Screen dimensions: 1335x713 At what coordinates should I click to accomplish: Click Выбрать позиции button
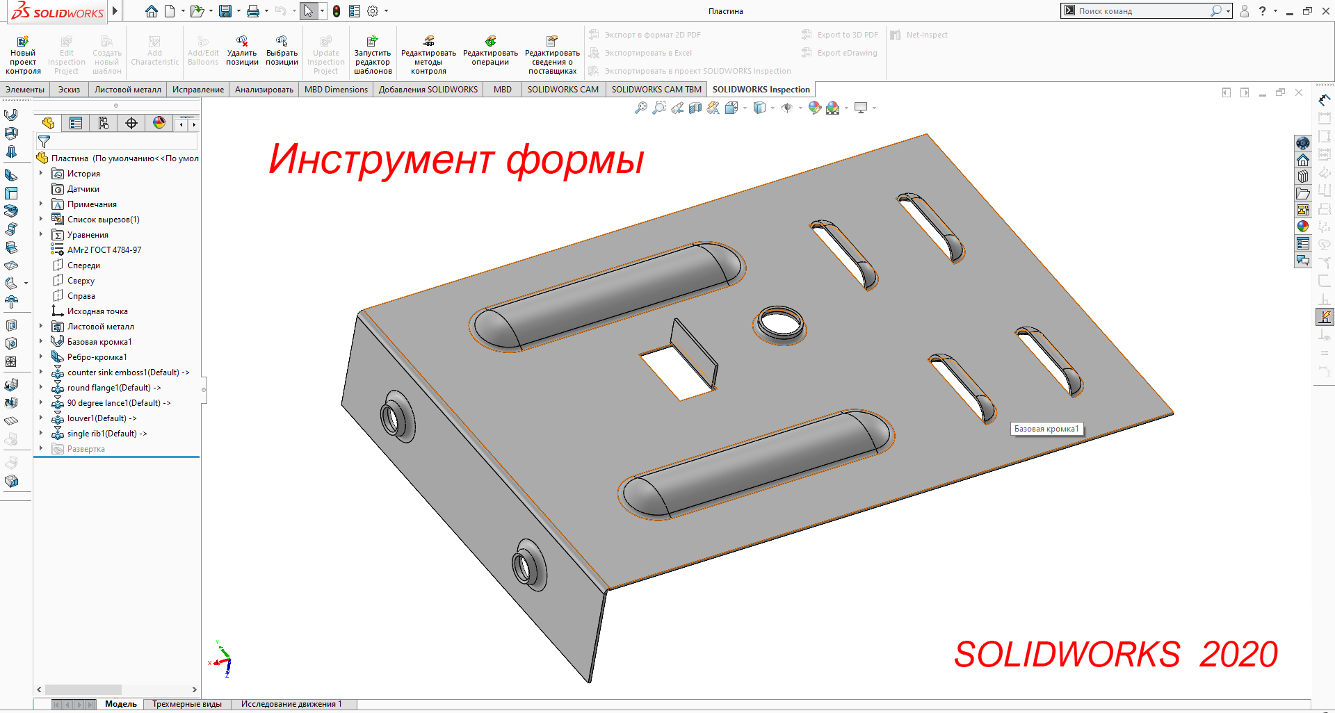tap(282, 50)
